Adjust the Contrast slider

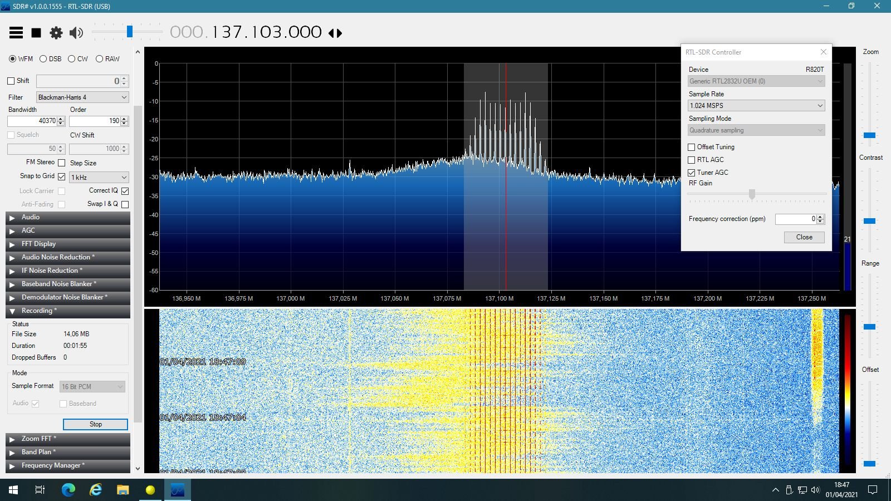(x=869, y=221)
